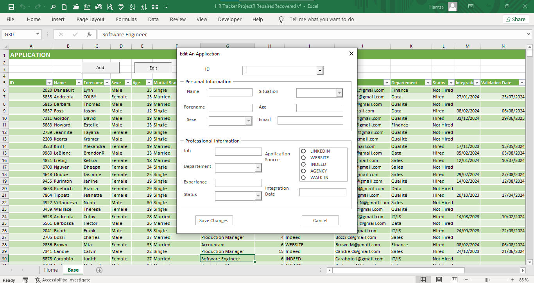
Task: Open the ID combo box dropdown
Action: click(x=320, y=71)
